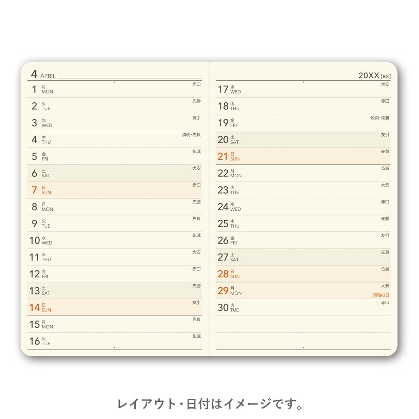419x419 pixels.
Task: Click the 昭和の日 holiday label
Action: 381,295
